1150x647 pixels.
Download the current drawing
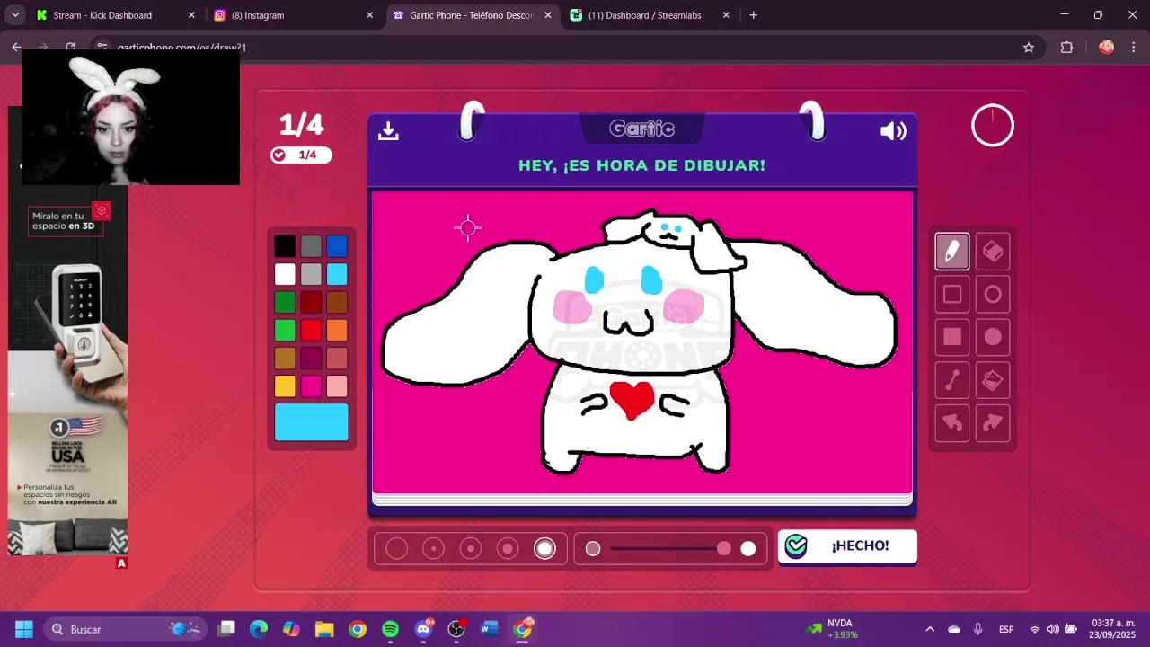[x=388, y=131]
